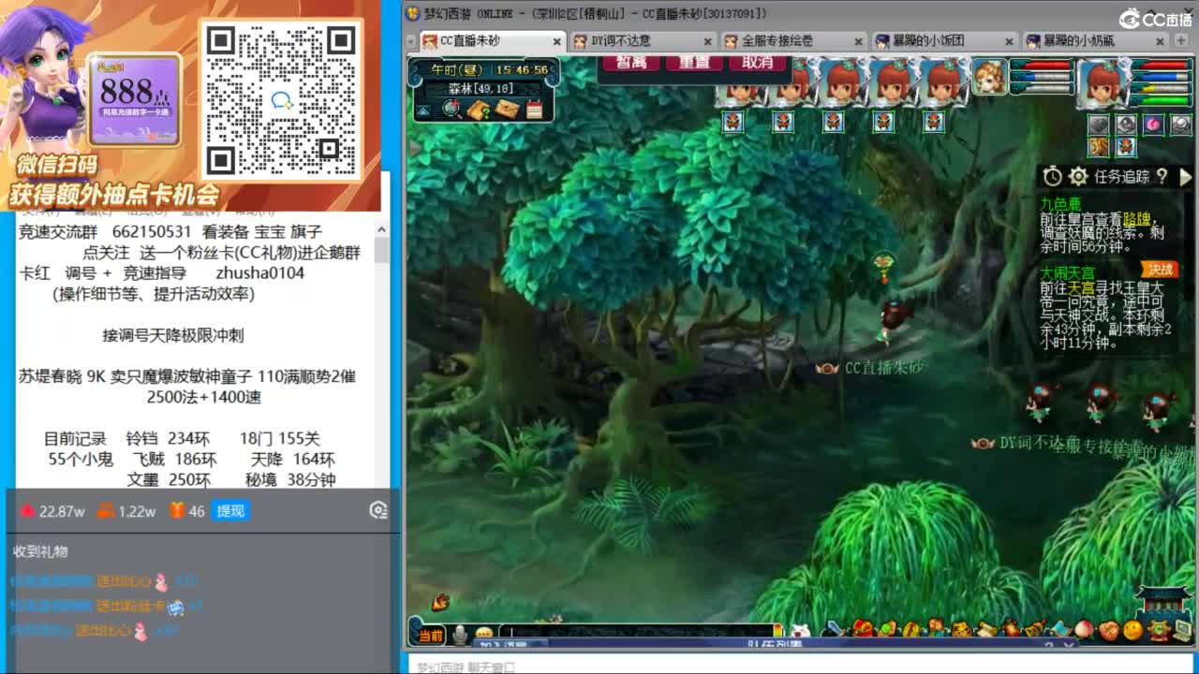Click the 提现 withdraw button

point(230,511)
